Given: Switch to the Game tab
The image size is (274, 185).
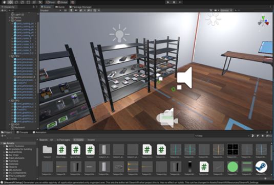Looking at the screenshot, I should 60,7.
